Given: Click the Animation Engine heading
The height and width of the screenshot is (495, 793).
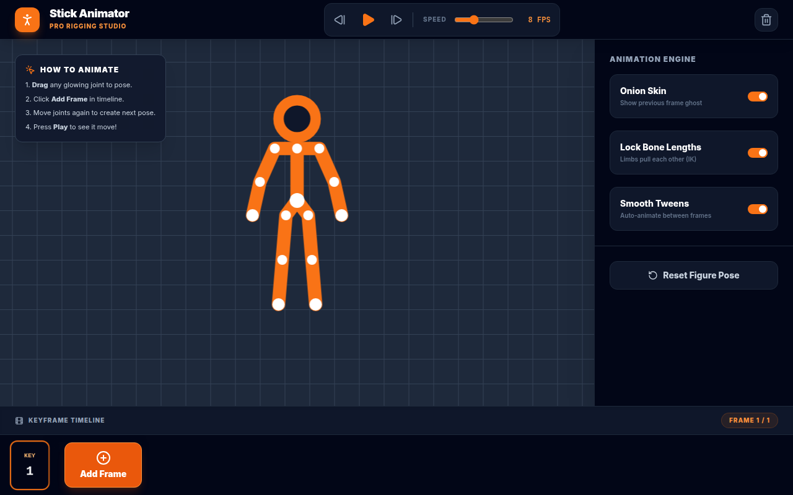Looking at the screenshot, I should (x=653, y=59).
